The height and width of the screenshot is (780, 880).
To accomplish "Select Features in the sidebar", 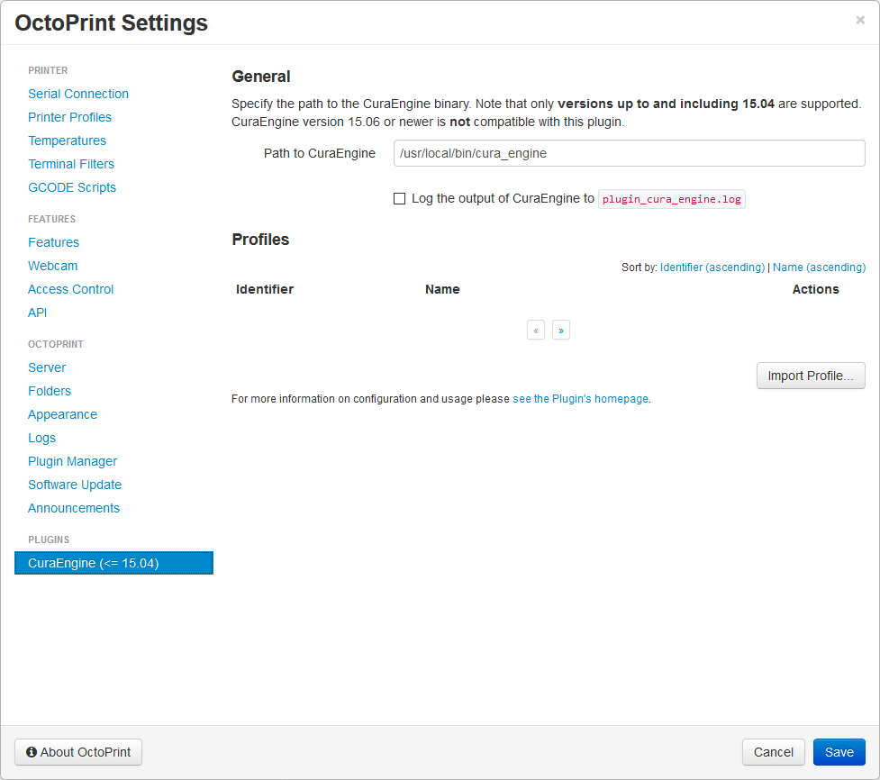I will pyautogui.click(x=53, y=242).
